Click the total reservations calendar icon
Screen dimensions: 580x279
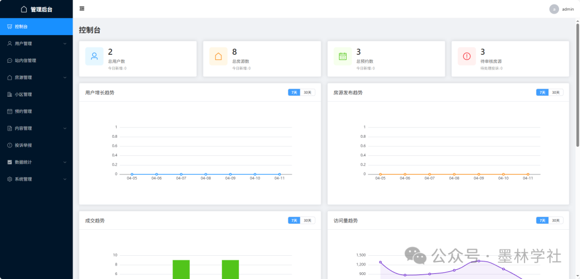point(343,56)
